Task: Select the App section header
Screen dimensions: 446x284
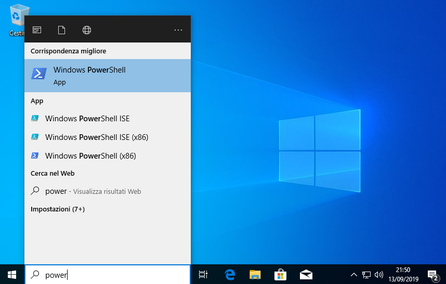Action: point(37,101)
